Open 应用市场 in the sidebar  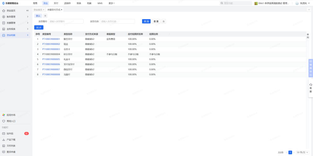11,115
